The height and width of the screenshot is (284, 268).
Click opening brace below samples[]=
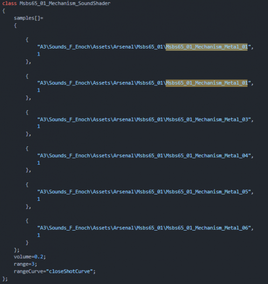tap(16, 25)
